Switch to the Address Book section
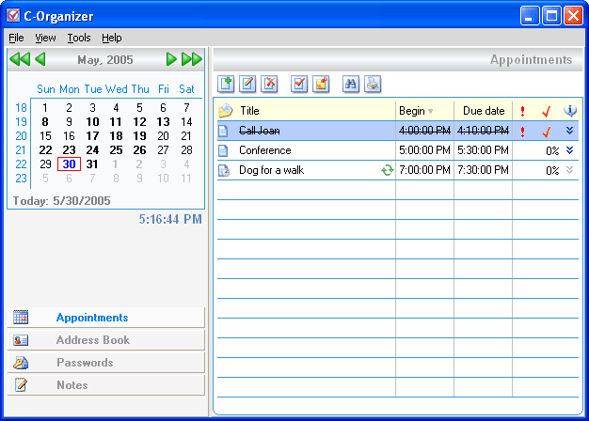This screenshot has width=589, height=421. click(x=92, y=340)
